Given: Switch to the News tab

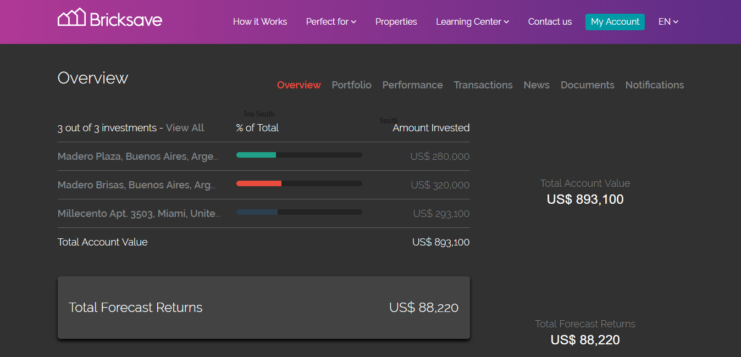Looking at the screenshot, I should click(536, 85).
